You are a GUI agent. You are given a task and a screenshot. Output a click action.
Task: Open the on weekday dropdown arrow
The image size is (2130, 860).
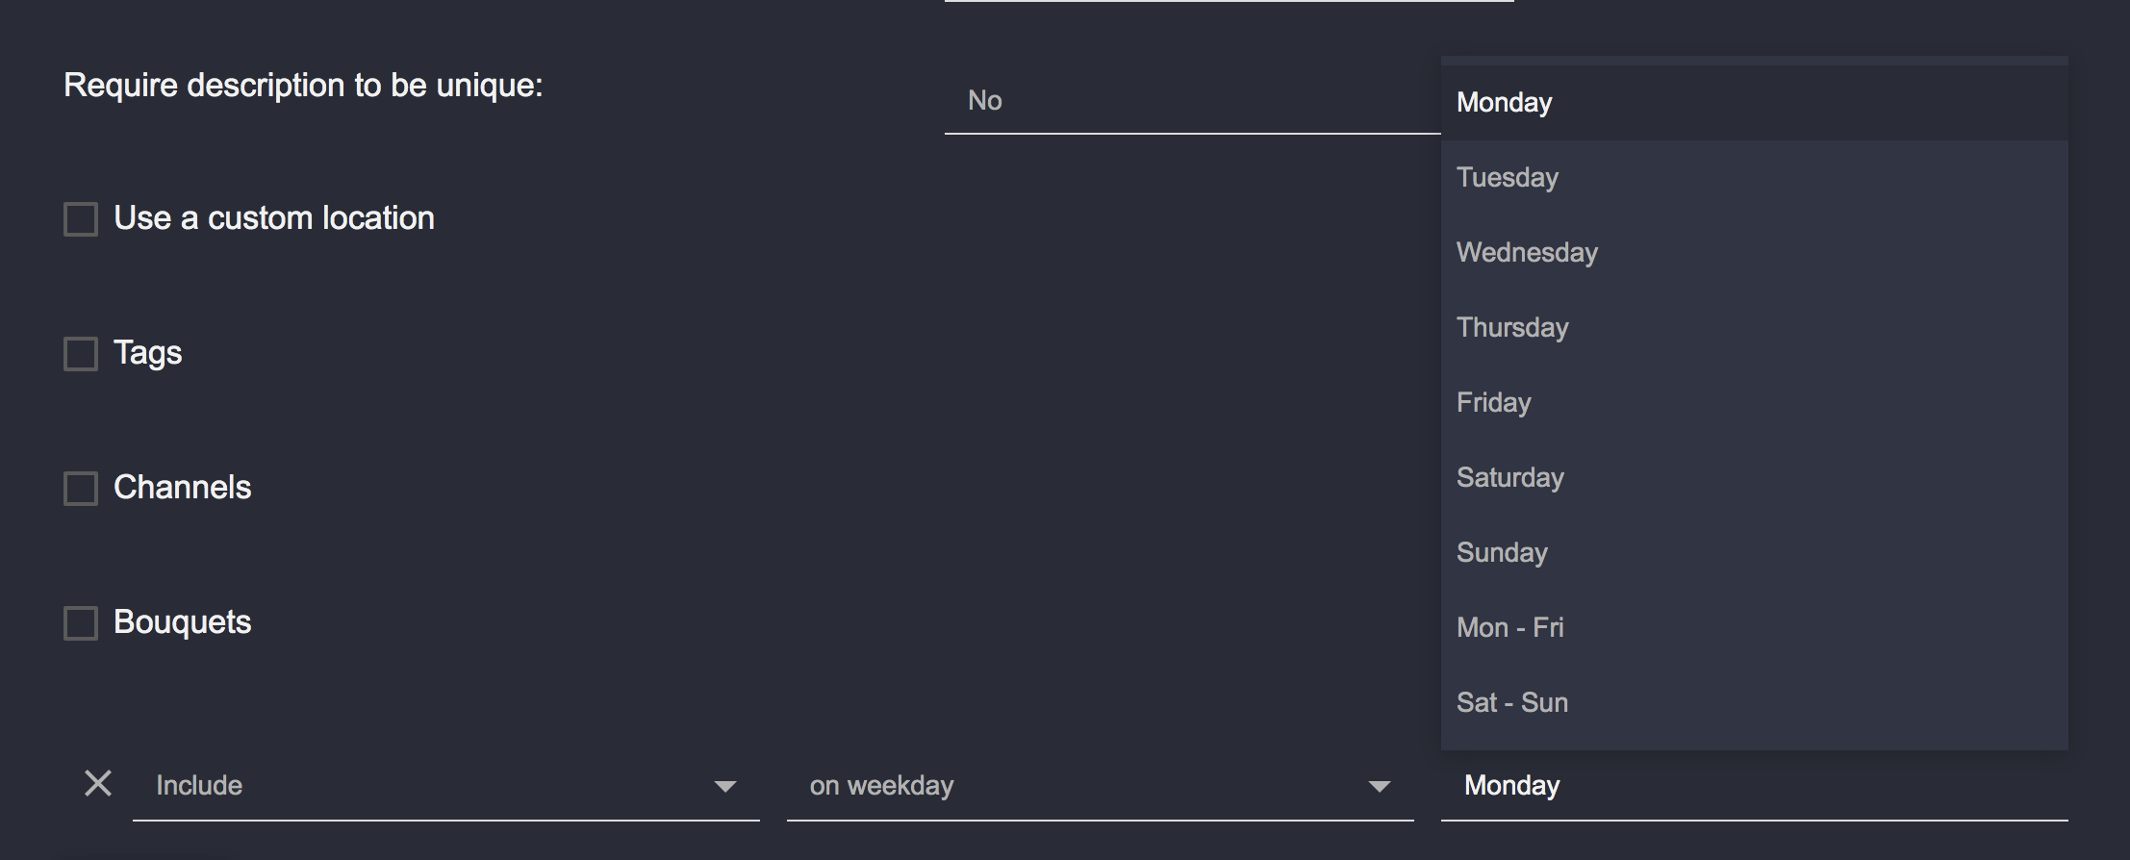coord(1380,787)
